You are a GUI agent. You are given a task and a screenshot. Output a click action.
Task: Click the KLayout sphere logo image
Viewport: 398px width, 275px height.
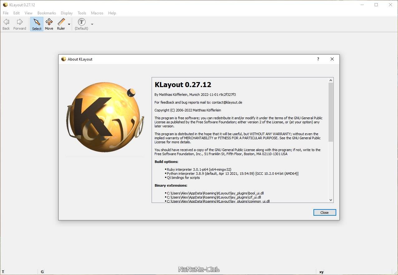pyautogui.click(x=105, y=117)
